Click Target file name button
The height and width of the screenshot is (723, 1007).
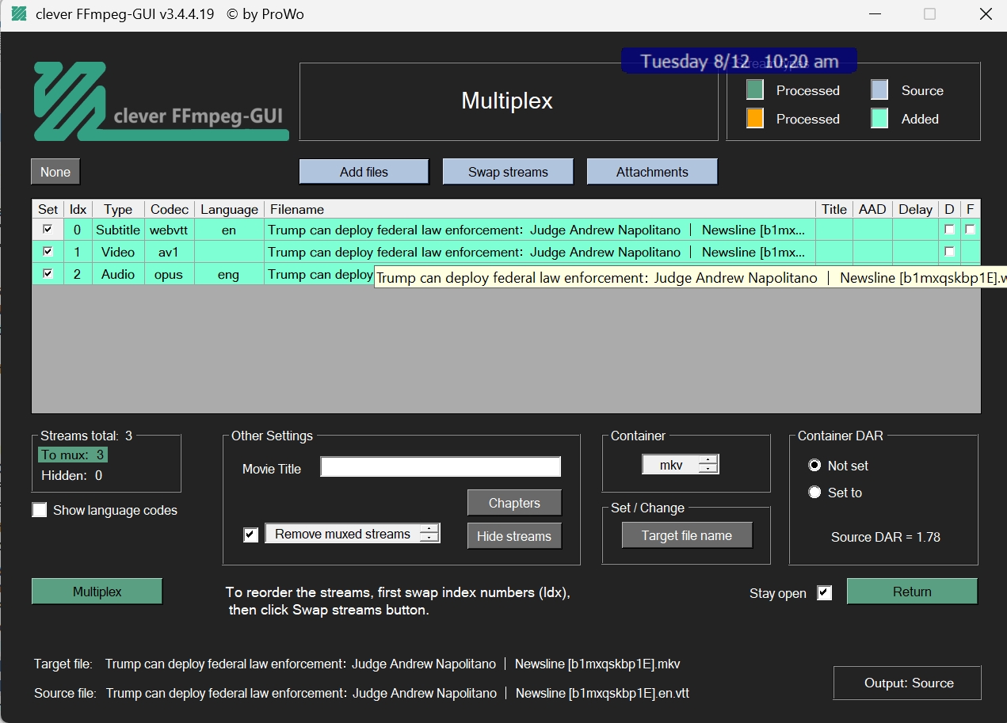tap(687, 535)
